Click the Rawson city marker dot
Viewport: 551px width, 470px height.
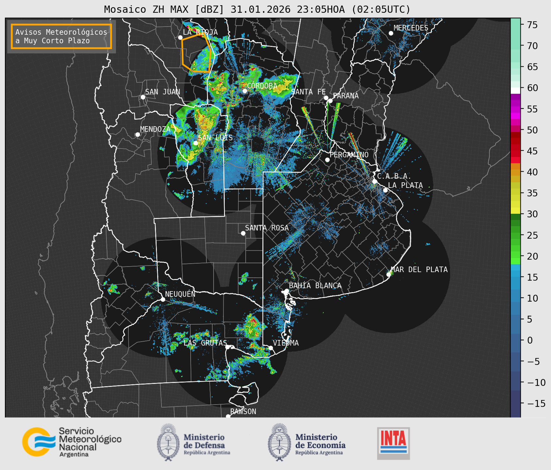pyautogui.click(x=228, y=416)
